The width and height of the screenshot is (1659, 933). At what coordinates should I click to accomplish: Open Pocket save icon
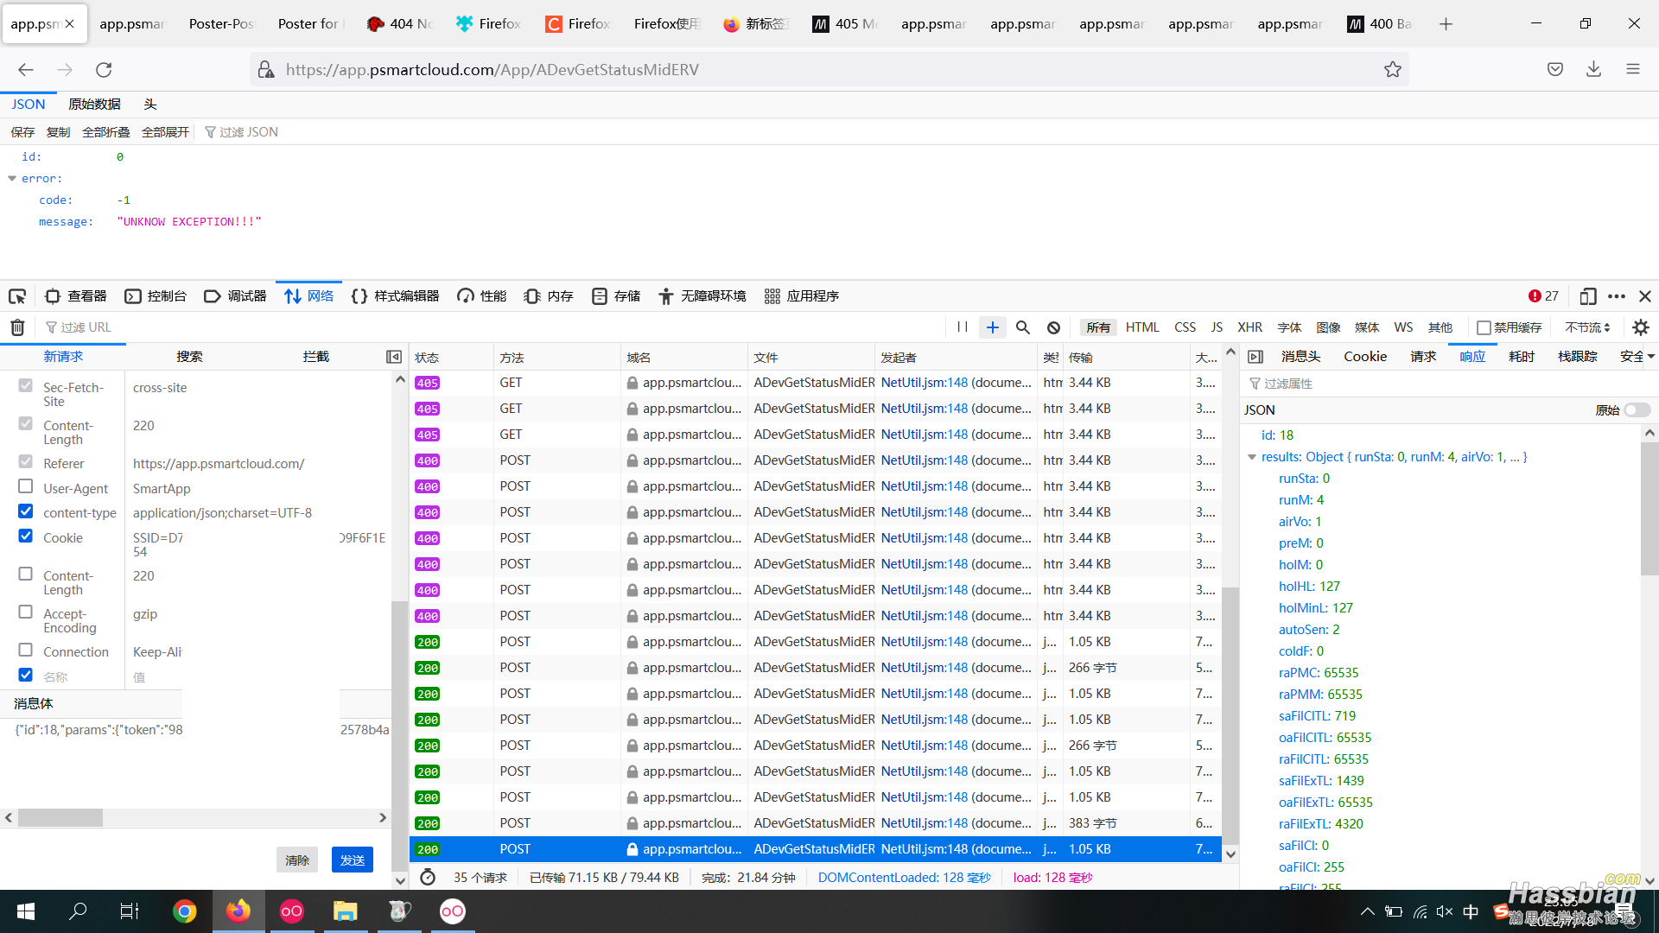(1555, 70)
